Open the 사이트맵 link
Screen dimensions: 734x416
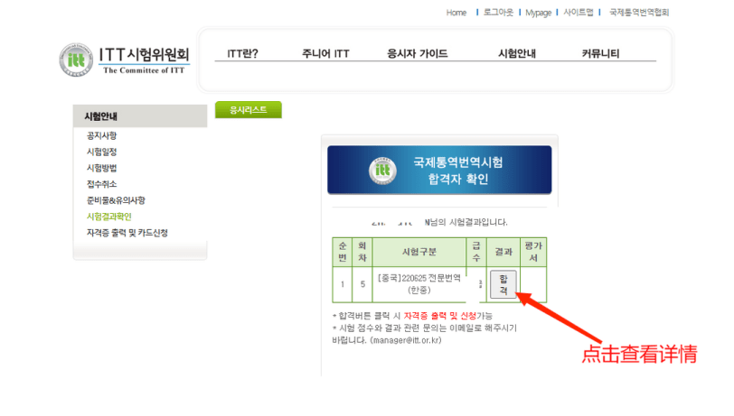(579, 12)
